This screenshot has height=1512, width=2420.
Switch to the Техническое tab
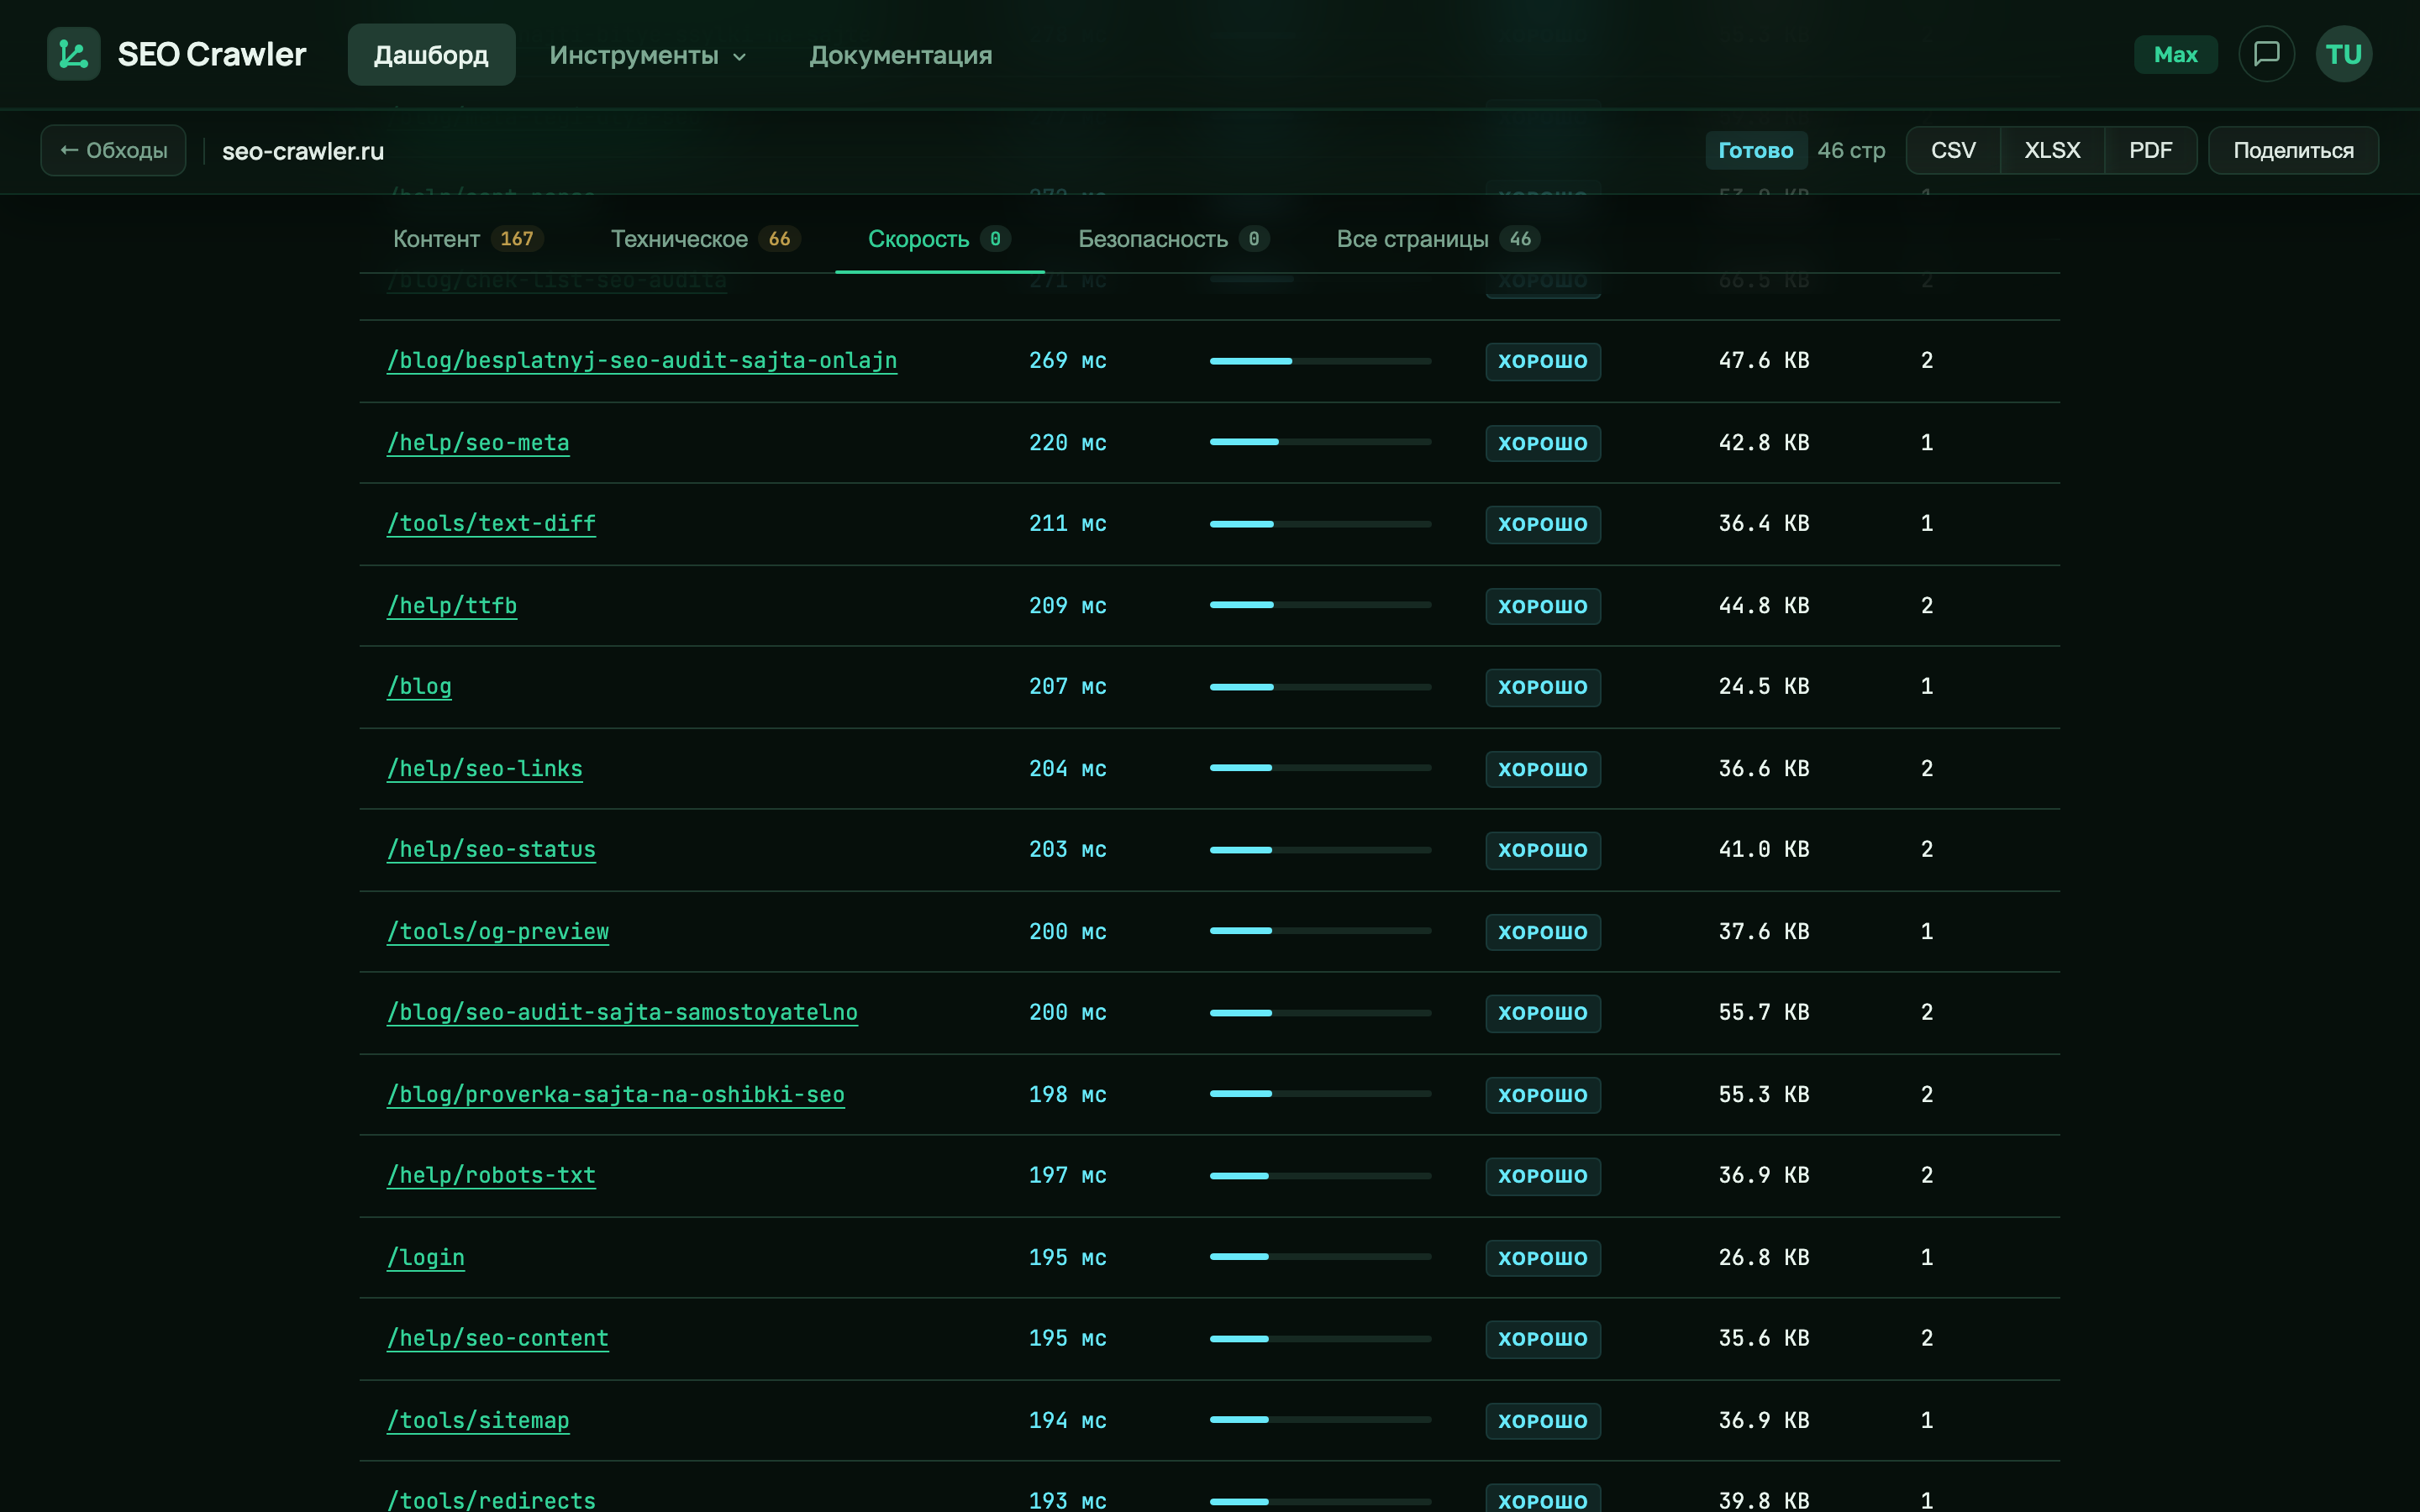pos(705,239)
